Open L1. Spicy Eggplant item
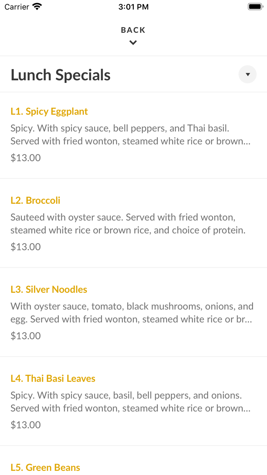Screen dimensions: 267x475 point(49,111)
